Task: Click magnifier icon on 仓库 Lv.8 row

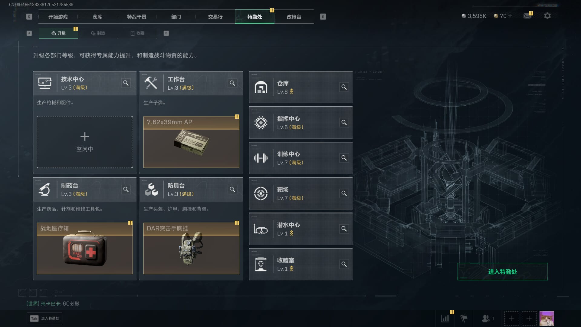Action: [x=344, y=87]
